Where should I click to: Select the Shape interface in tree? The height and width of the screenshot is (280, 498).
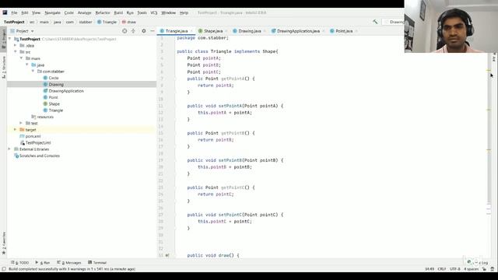(x=54, y=103)
